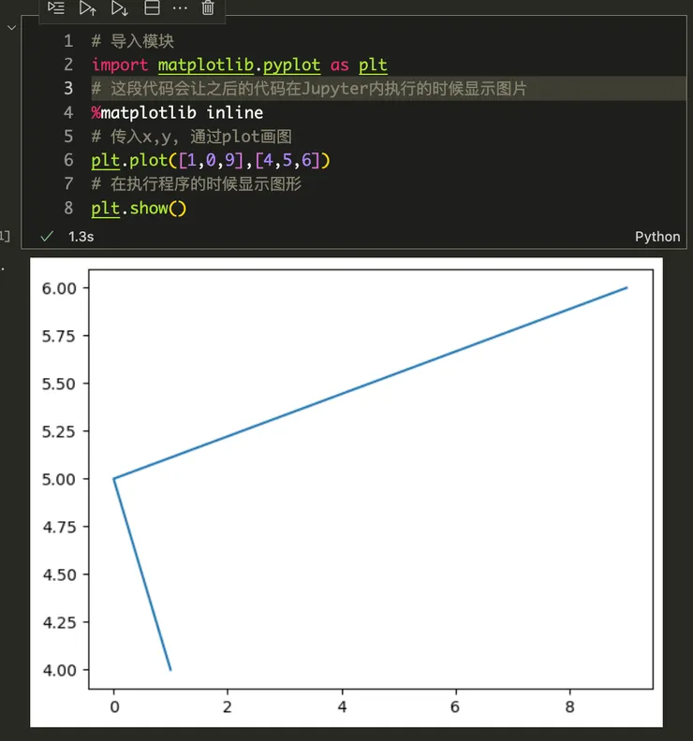This screenshot has width=693, height=741.
Task: Split the cell using toolbar icon
Action: click(152, 8)
